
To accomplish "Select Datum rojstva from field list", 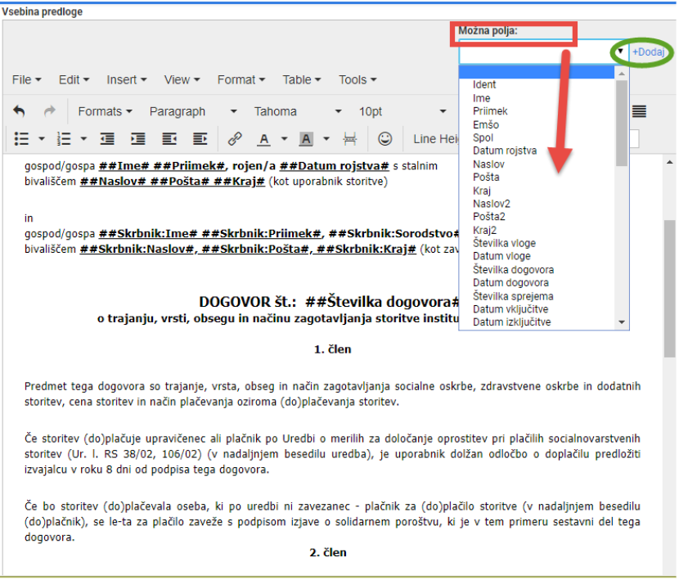I will click(537, 151).
